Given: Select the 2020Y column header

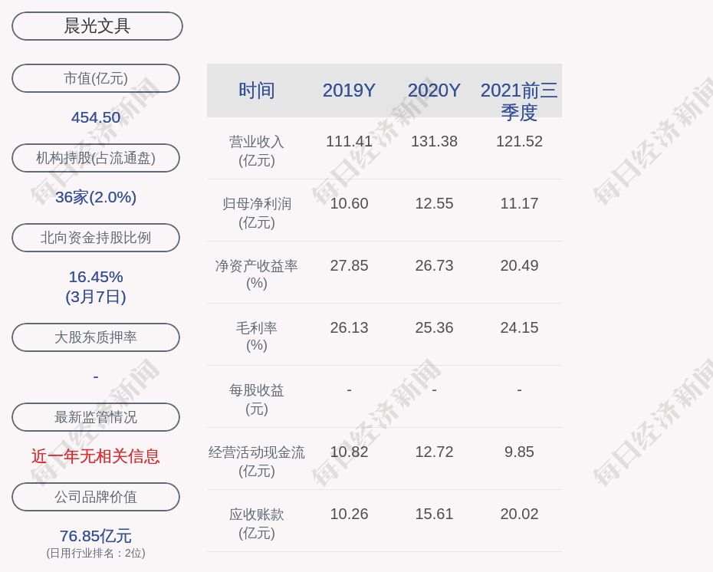Looking at the screenshot, I should click(434, 90).
